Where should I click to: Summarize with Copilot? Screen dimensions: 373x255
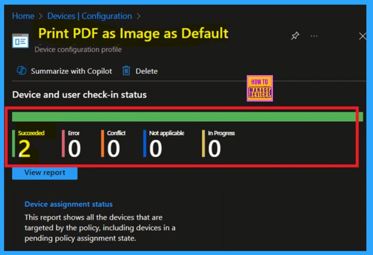tap(71, 71)
